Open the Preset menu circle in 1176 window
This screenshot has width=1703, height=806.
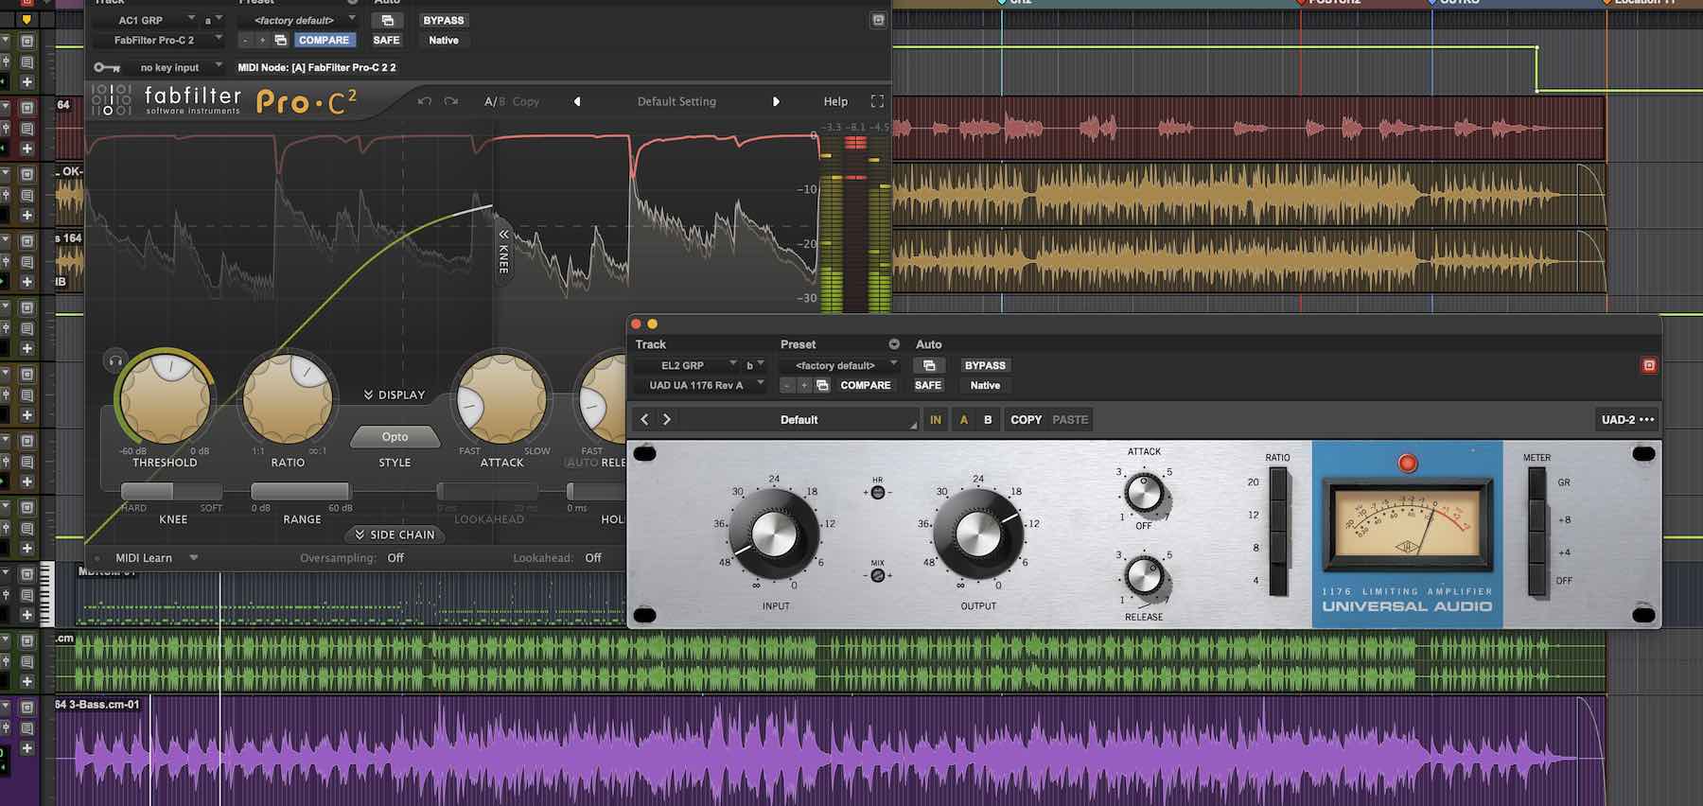click(894, 344)
